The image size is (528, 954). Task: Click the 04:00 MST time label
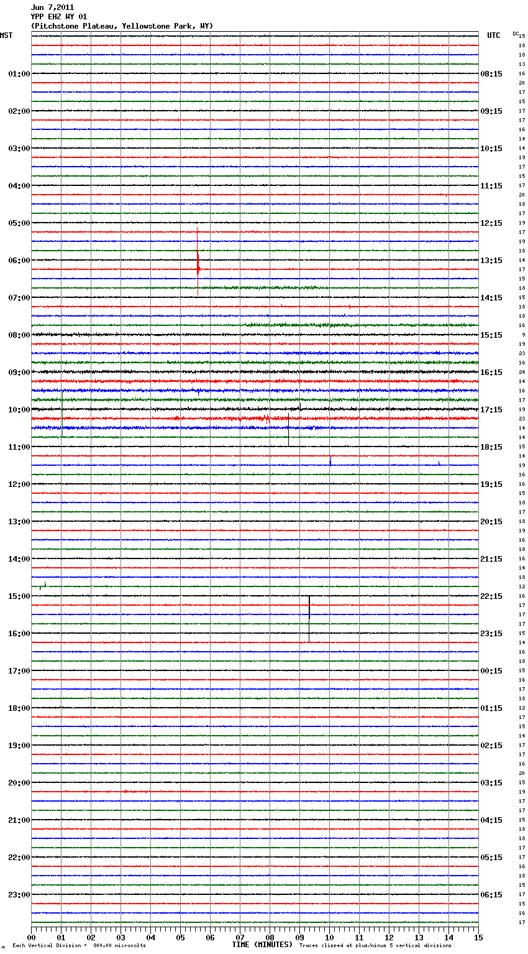[x=19, y=186]
